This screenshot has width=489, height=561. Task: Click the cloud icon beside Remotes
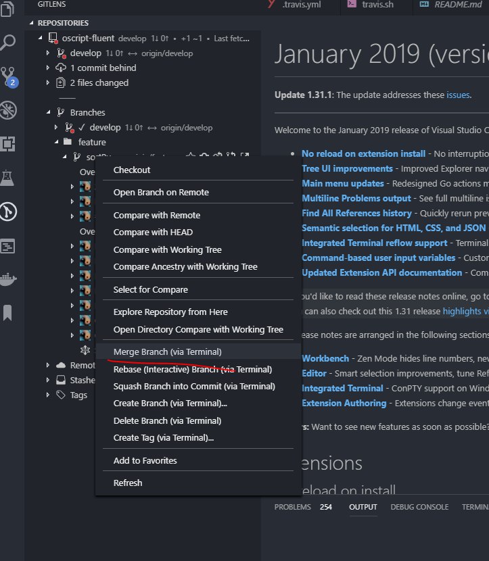[x=62, y=365]
